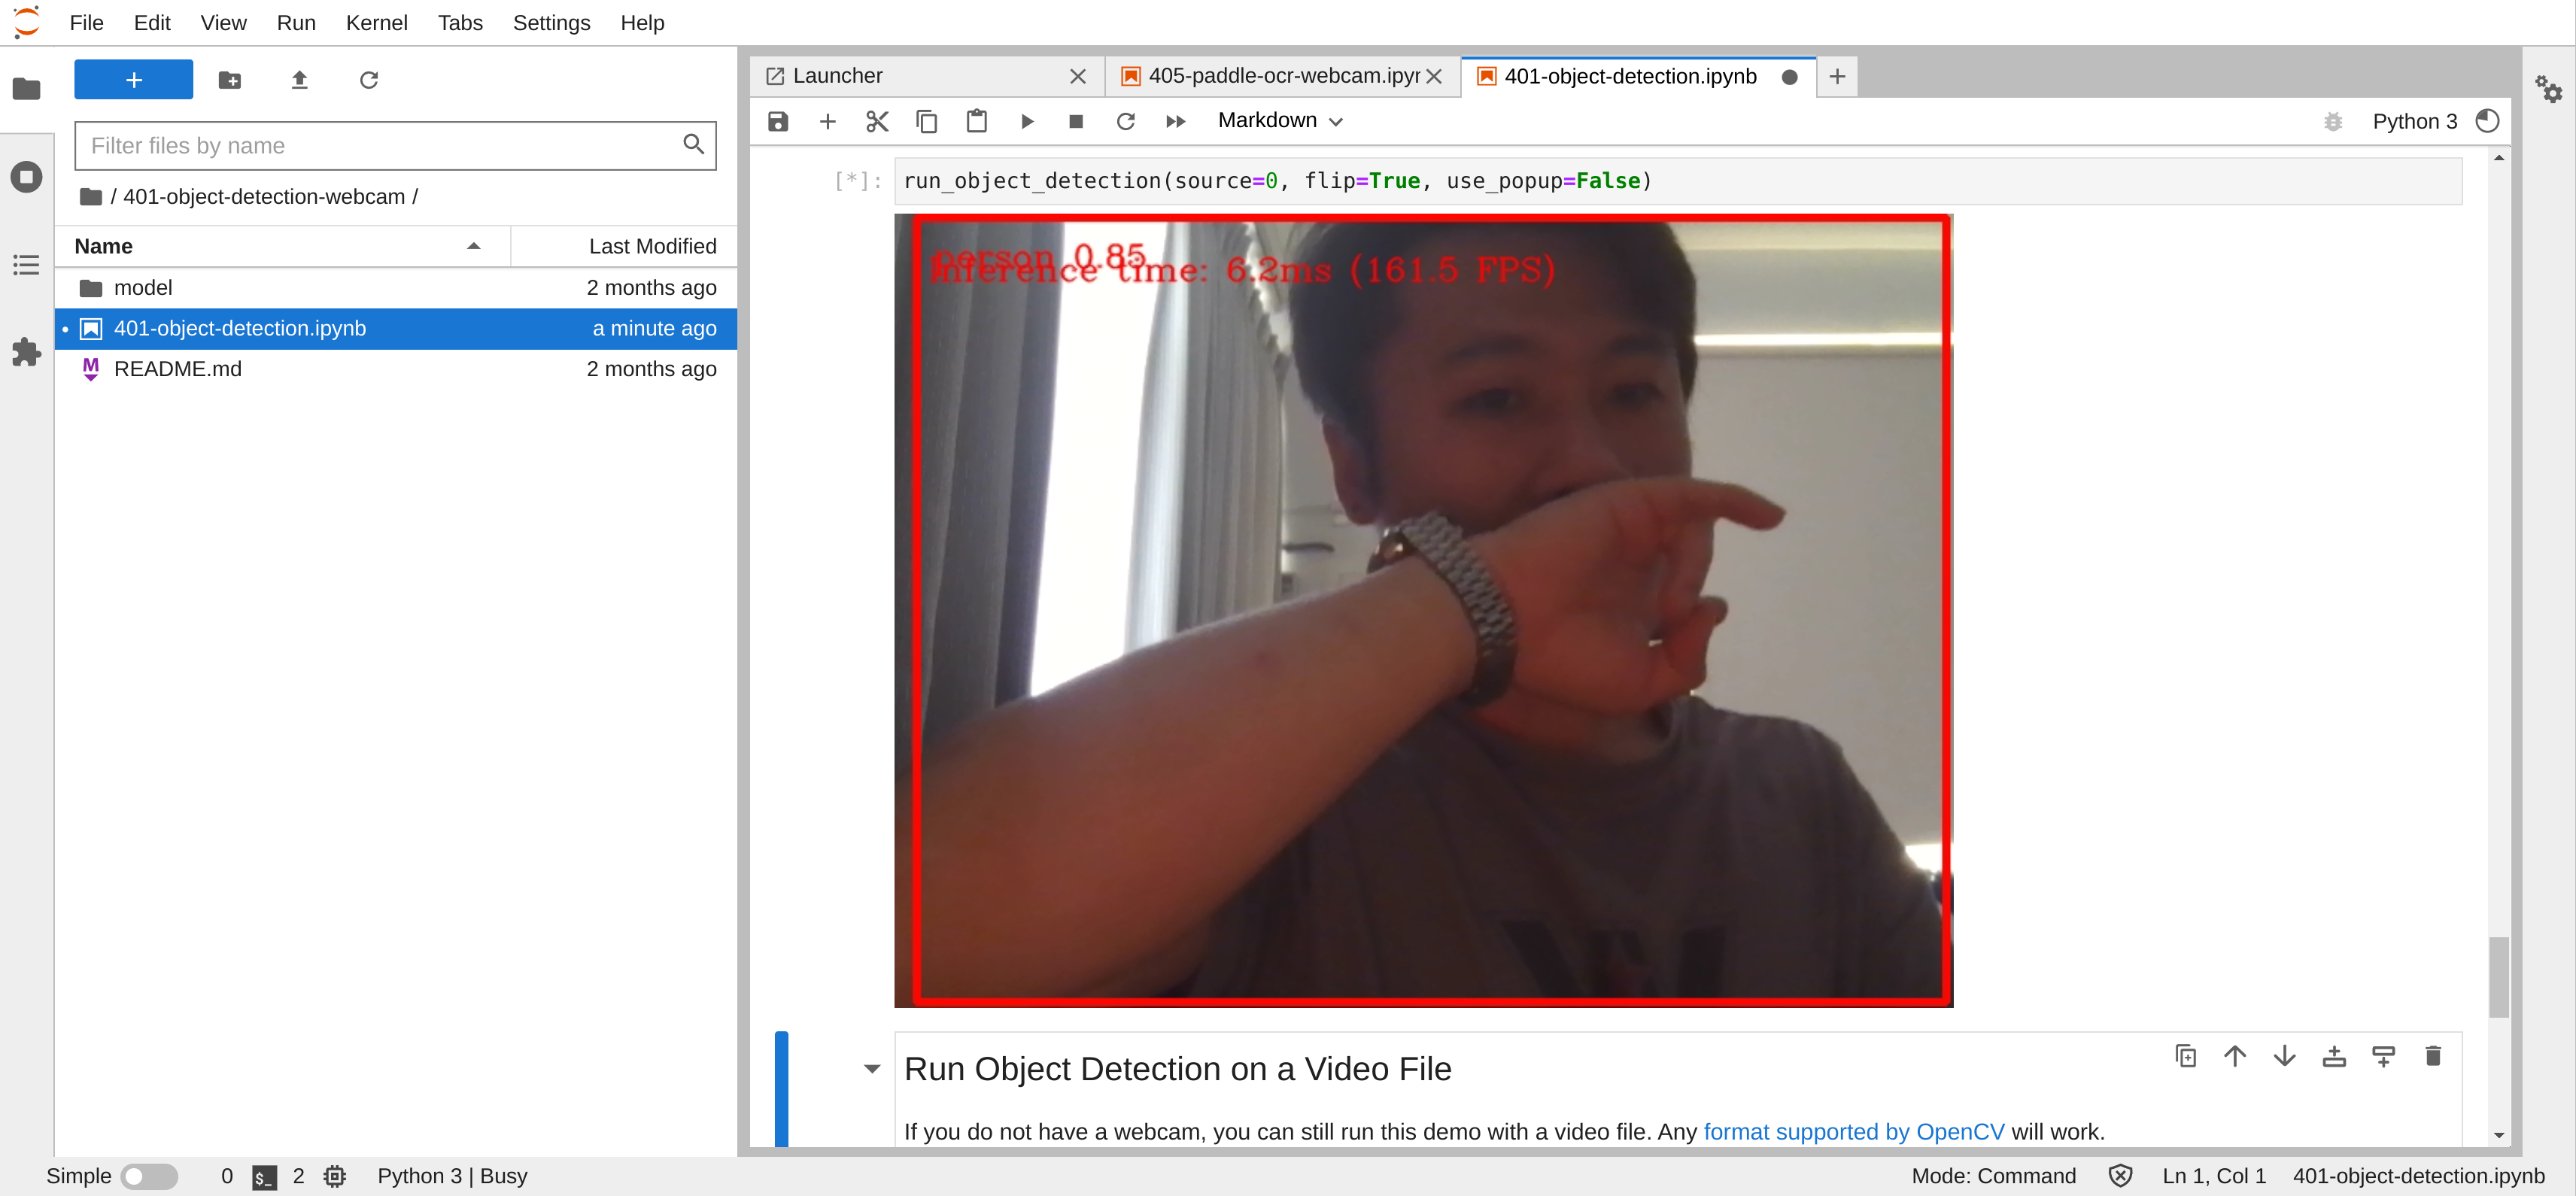This screenshot has width=2576, height=1196.
Task: Upload files into the file browser
Action: tap(299, 80)
